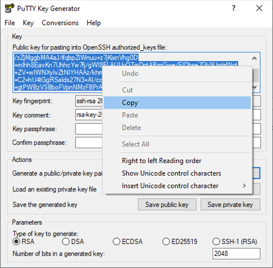
Task: Open the Conversions menu
Action: [x=60, y=23]
